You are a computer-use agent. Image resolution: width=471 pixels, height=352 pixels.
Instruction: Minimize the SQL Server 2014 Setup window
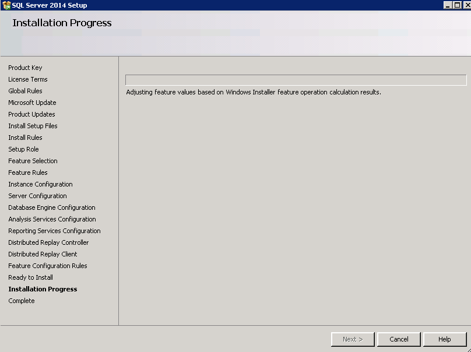point(448,5)
